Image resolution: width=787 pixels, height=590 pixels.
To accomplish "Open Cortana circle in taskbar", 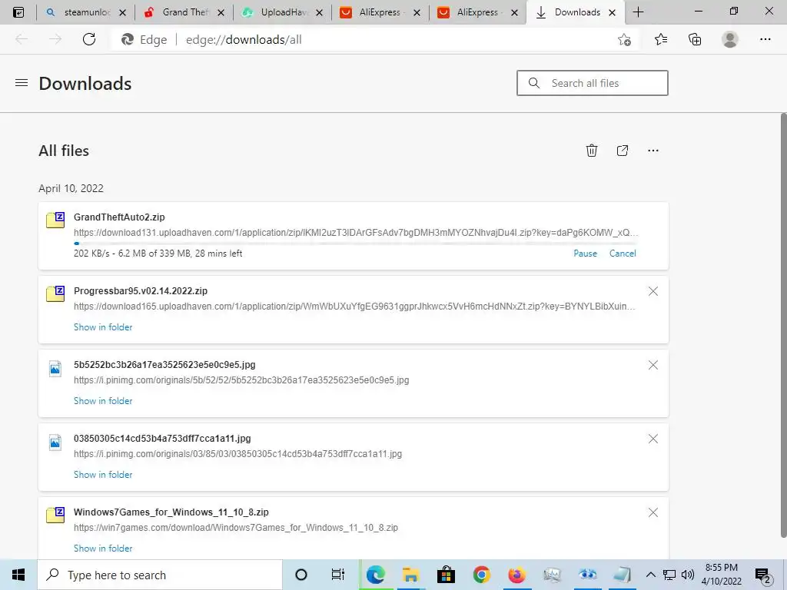I will click(301, 575).
